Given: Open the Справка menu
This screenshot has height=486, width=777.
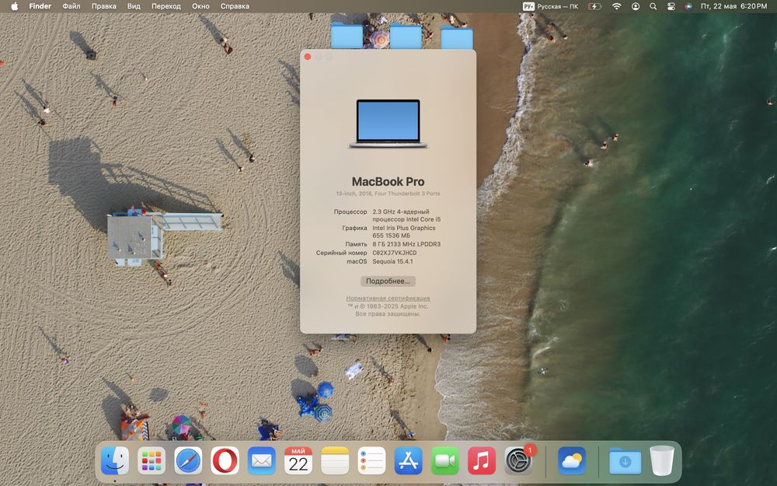Looking at the screenshot, I should pos(235,6).
